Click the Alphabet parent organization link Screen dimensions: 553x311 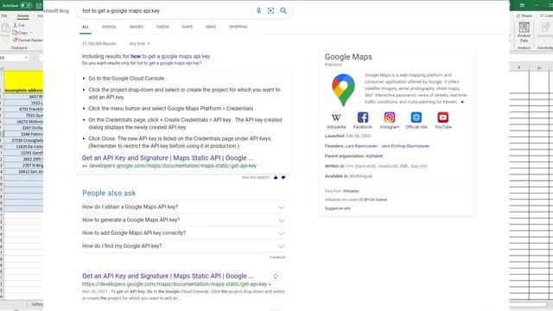pyautogui.click(x=374, y=155)
